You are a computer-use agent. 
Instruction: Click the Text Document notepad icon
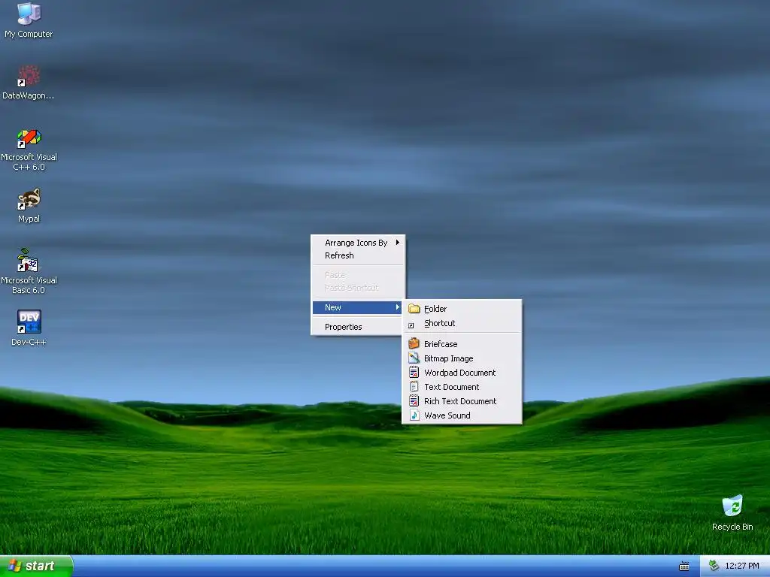414,387
